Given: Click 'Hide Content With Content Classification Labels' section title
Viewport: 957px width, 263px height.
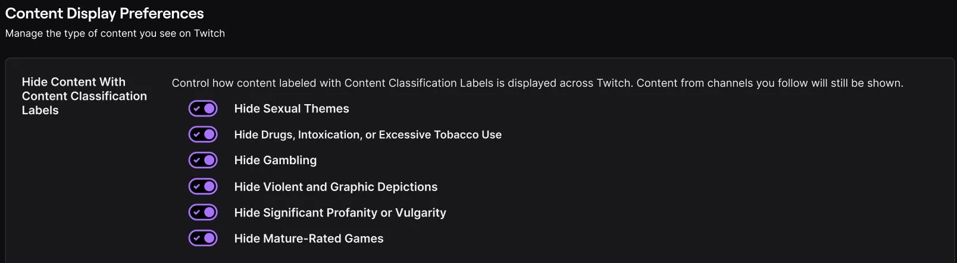Looking at the screenshot, I should (x=84, y=96).
